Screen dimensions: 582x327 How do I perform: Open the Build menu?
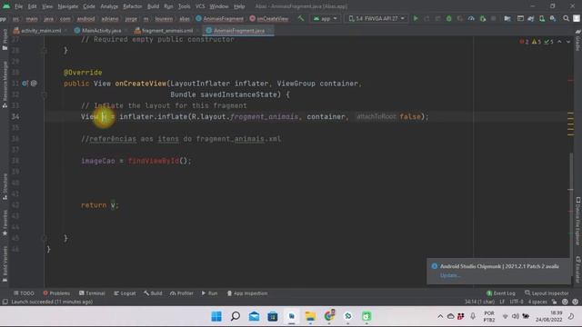(153, 6)
